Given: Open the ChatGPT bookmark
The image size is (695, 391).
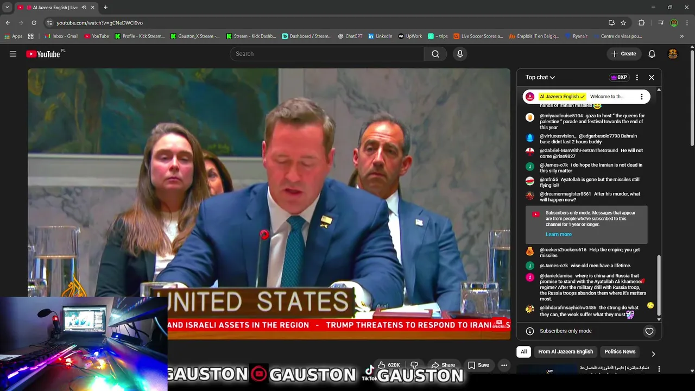Looking at the screenshot, I should pyautogui.click(x=350, y=36).
